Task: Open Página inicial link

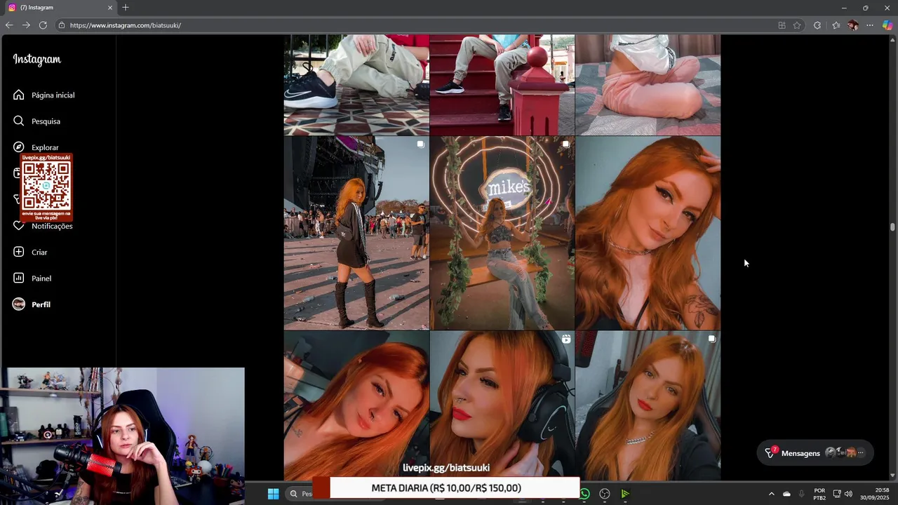Action: pyautogui.click(x=53, y=95)
